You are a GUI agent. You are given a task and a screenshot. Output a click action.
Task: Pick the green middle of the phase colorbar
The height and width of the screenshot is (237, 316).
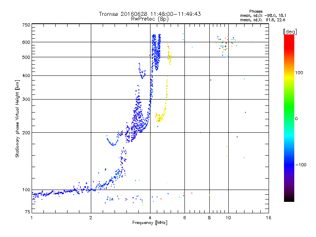coord(289,107)
